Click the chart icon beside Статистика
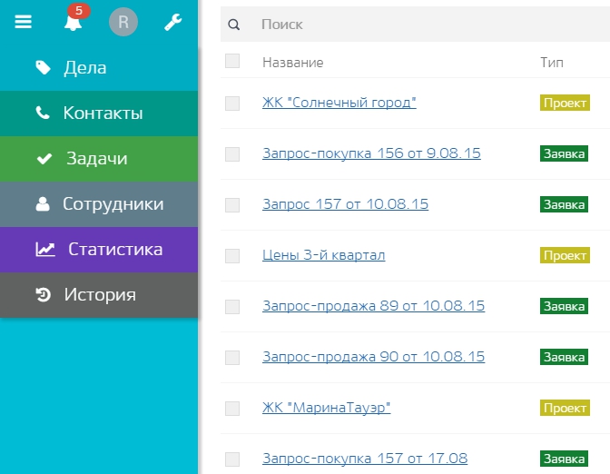Viewport: 610px width, 474px height. (x=45, y=249)
